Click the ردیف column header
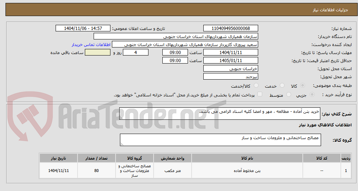 pyautogui.click(x=346, y=158)
